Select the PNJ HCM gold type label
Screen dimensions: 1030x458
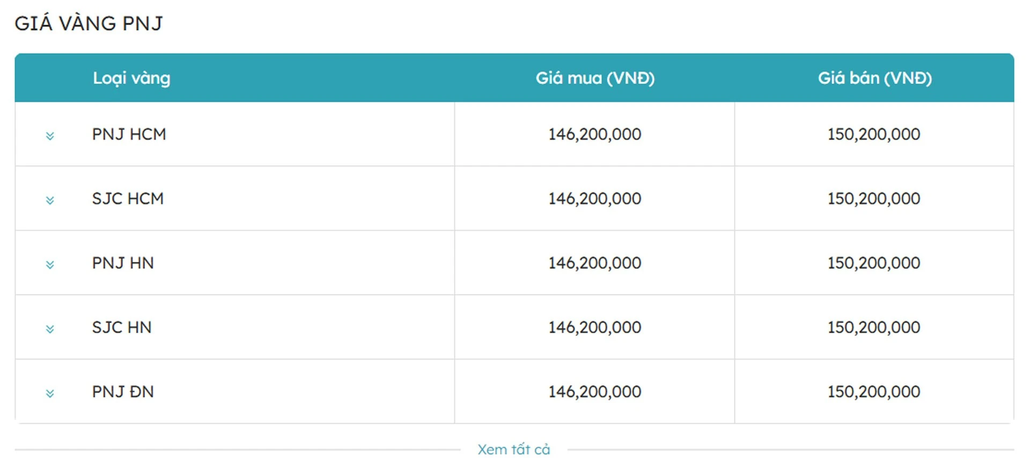129,134
